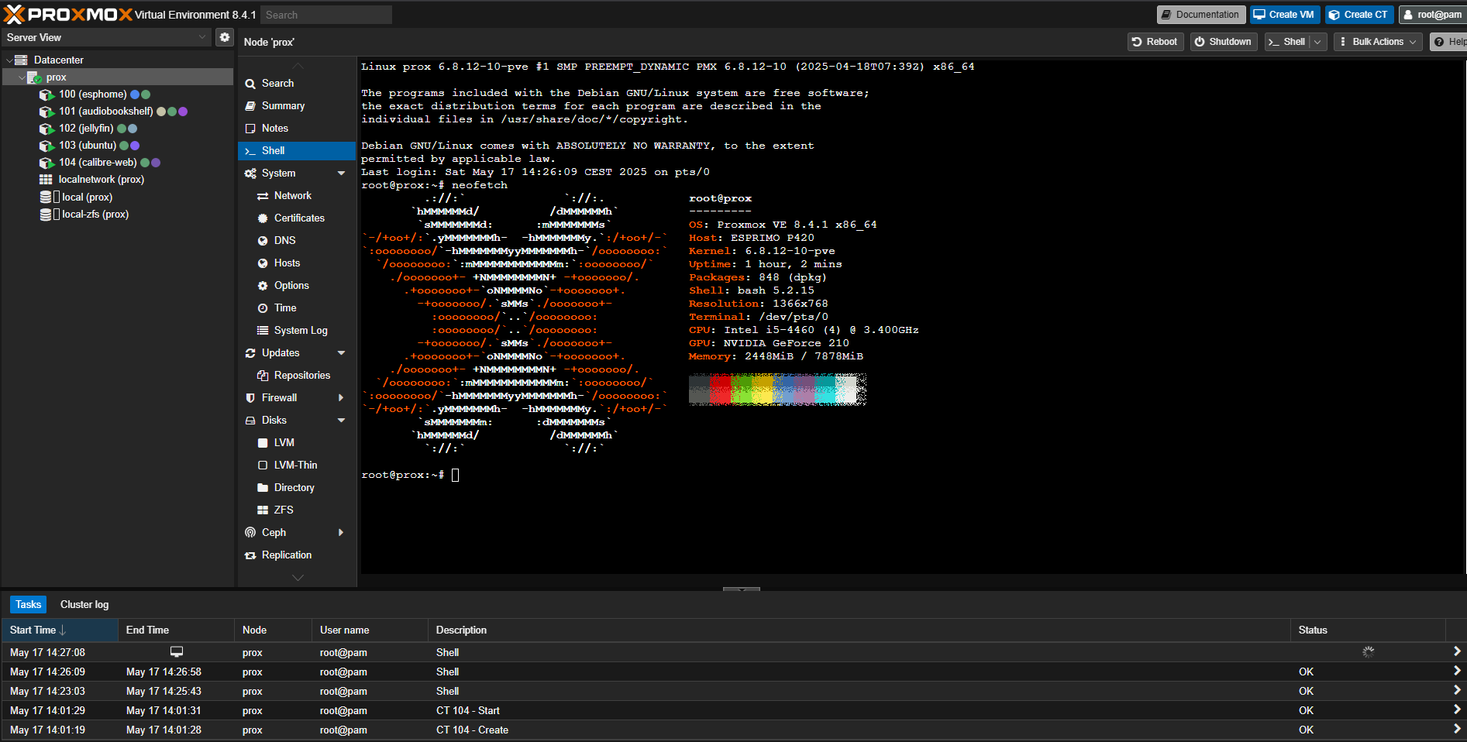Viewport: 1467px width, 742px height.
Task: Expand the CT 104 - Create task arrow
Action: (x=1457, y=730)
